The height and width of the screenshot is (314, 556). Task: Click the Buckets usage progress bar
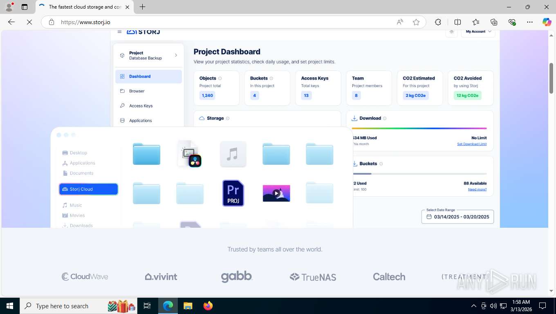tap(419, 174)
